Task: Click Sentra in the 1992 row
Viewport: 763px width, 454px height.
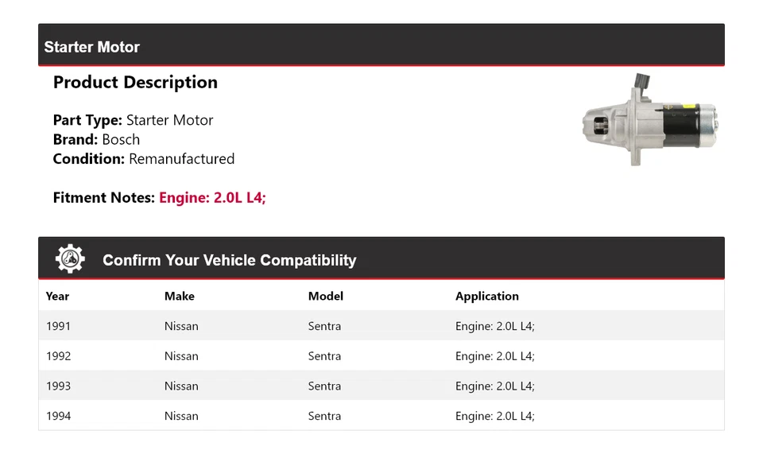Action: pyautogui.click(x=324, y=356)
